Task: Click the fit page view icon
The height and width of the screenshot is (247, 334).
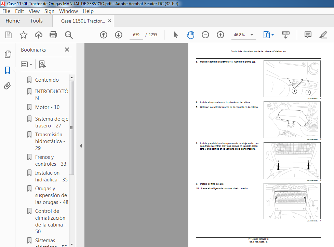Action: [x=266, y=35]
